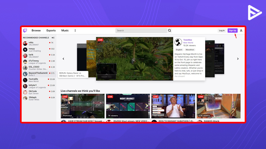The height and width of the screenshot is (149, 266).
Task: Click the magnifying glass search button
Action: pos(170,30)
